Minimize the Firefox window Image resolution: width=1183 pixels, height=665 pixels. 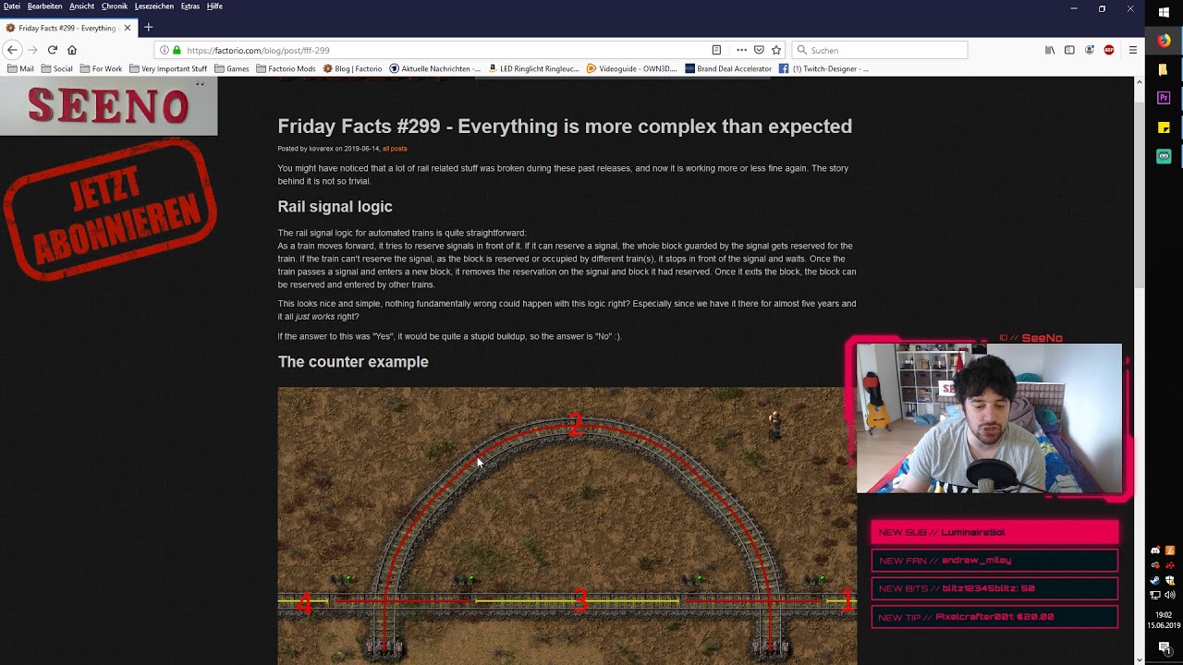pyautogui.click(x=1073, y=8)
